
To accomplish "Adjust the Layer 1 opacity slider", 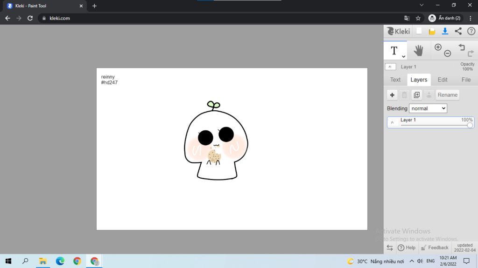I will 470,125.
